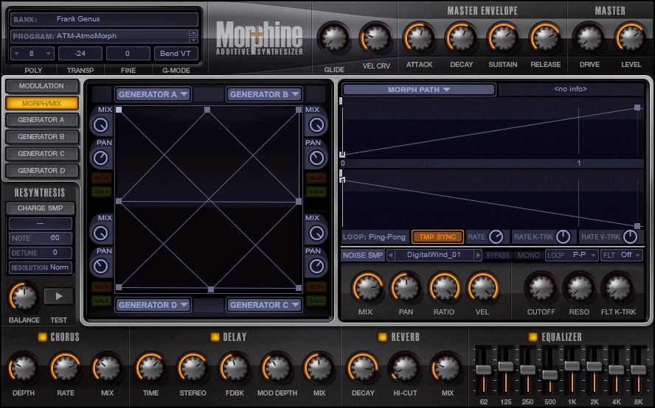Open the Morph Path dropdown menu

pyautogui.click(x=418, y=89)
